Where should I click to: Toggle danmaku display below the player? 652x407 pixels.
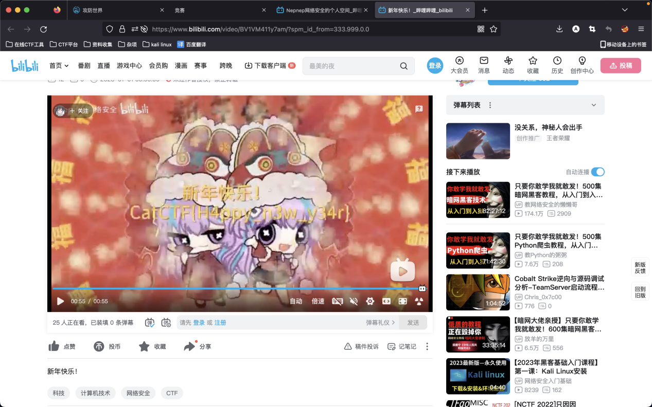tap(149, 323)
